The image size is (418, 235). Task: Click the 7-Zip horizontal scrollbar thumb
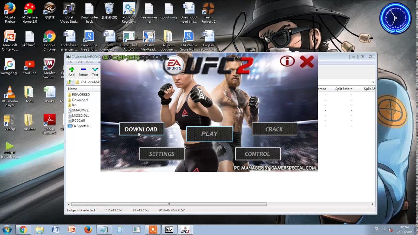coord(169,204)
